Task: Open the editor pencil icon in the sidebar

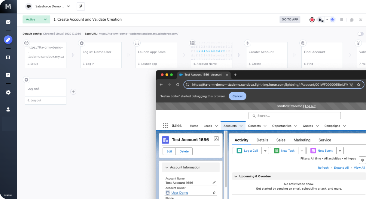Action: [x=8, y=39]
